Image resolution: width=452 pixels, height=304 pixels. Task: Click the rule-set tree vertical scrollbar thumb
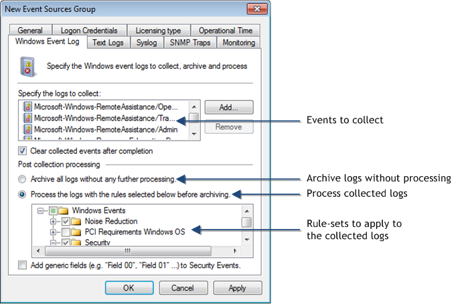pos(246,222)
